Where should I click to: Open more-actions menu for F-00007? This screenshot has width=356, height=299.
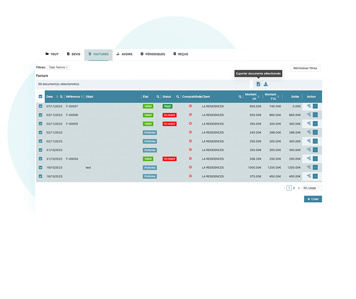click(x=315, y=106)
